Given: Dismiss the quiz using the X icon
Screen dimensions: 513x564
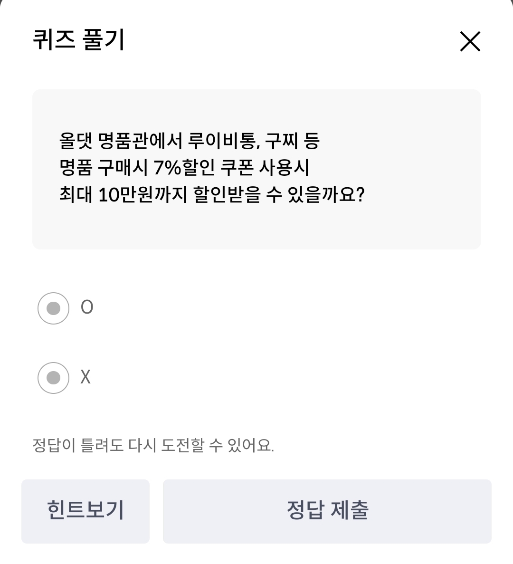Looking at the screenshot, I should point(470,41).
